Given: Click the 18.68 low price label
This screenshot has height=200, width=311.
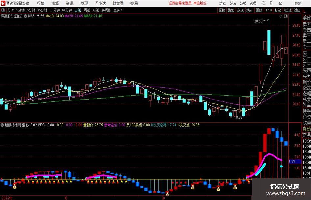Looking at the screenshot, I should pyautogui.click(x=238, y=117).
